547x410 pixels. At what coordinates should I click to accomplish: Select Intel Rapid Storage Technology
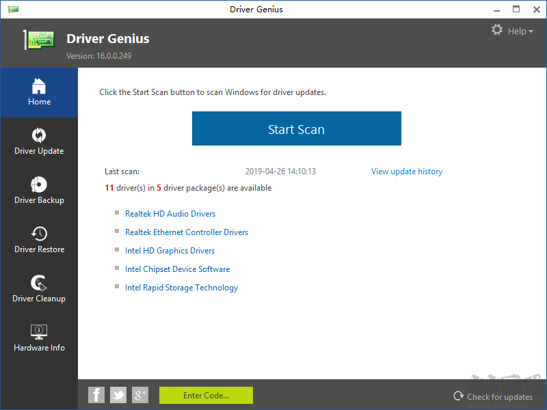pos(181,287)
